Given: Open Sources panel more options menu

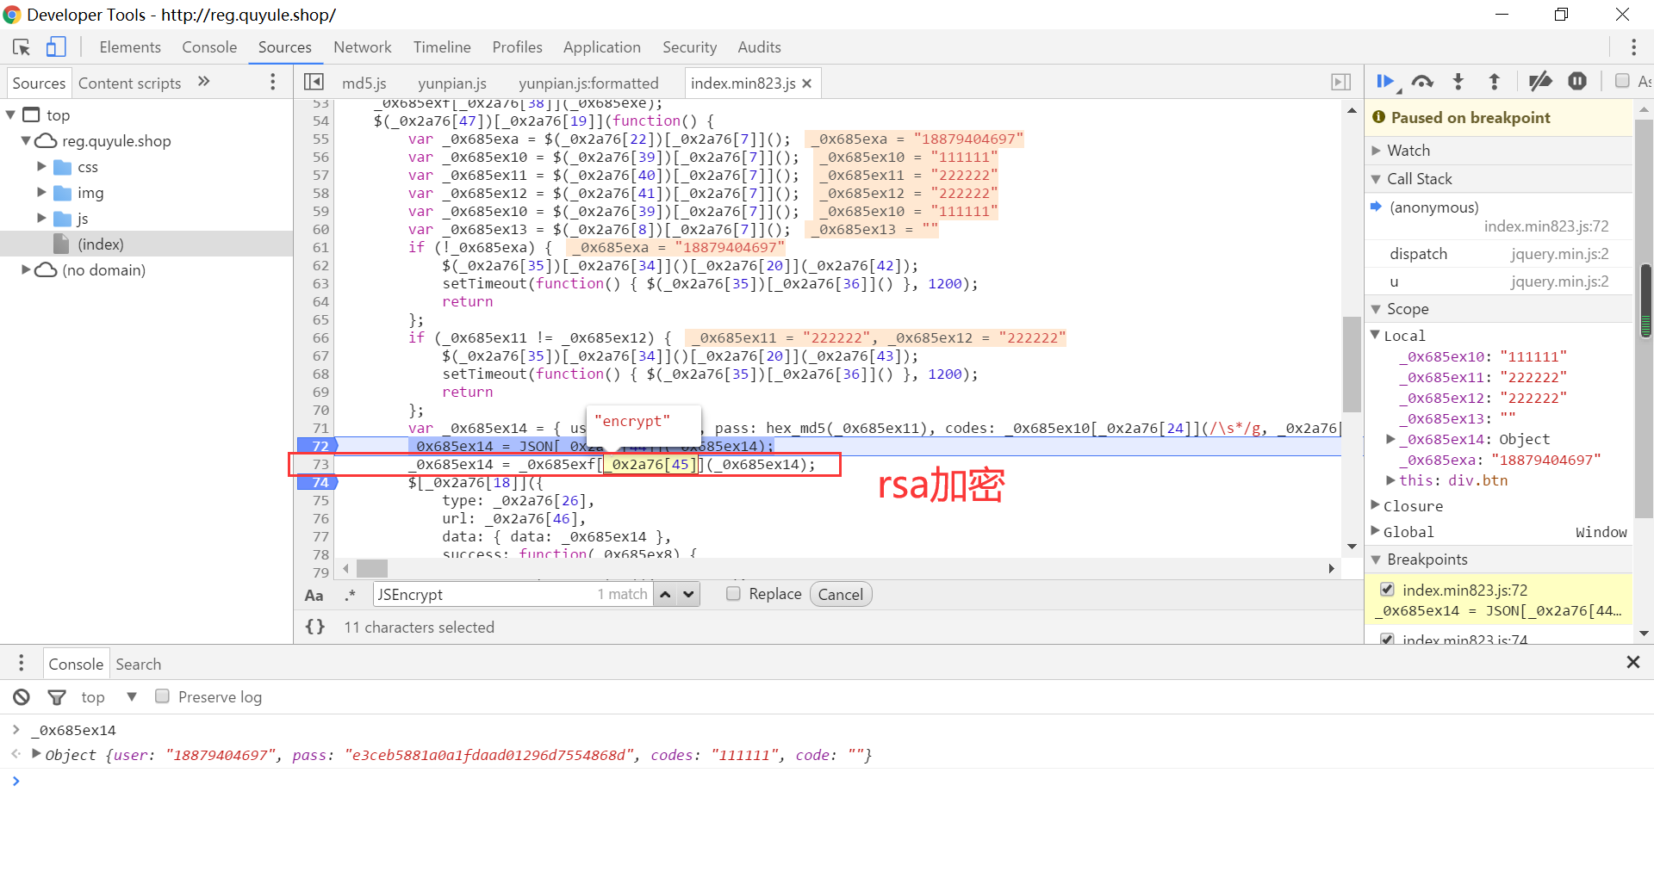Looking at the screenshot, I should pyautogui.click(x=272, y=82).
